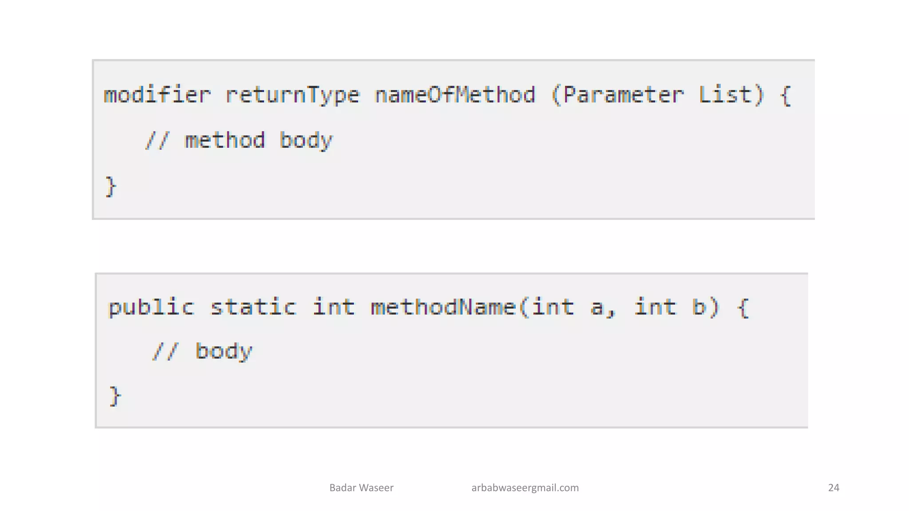Select "methodName" in the example code
Image resolution: width=909 pixels, height=511 pixels.
click(x=443, y=307)
